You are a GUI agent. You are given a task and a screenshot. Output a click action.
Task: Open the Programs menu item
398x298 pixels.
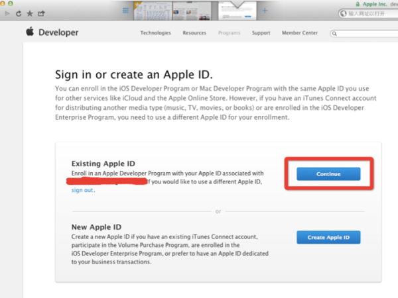pyautogui.click(x=230, y=33)
